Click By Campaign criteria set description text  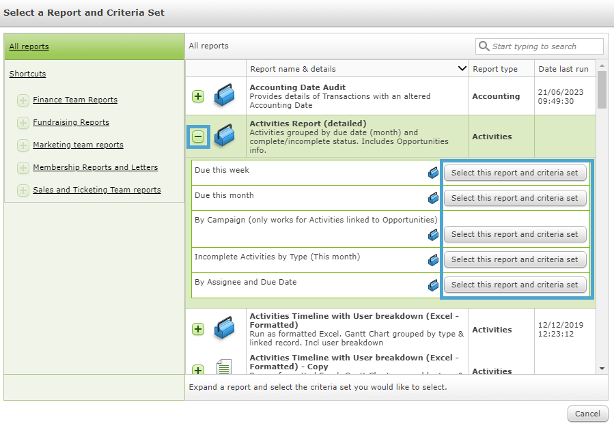click(316, 220)
